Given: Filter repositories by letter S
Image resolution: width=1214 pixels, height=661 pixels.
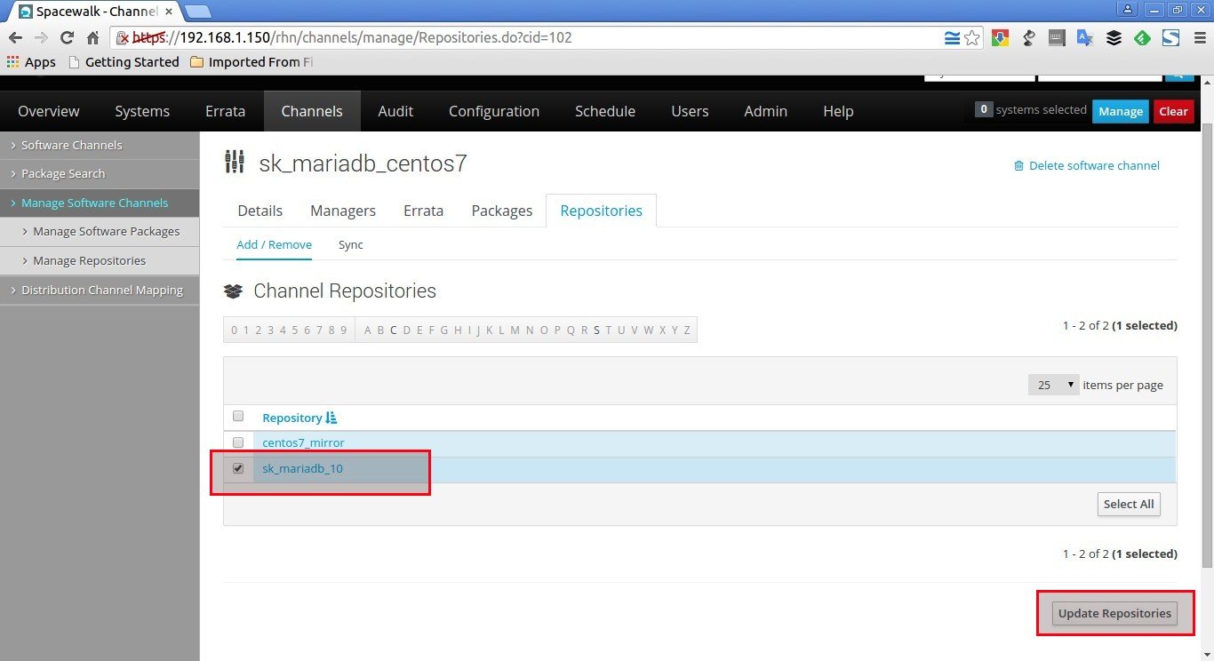Looking at the screenshot, I should click(x=597, y=330).
